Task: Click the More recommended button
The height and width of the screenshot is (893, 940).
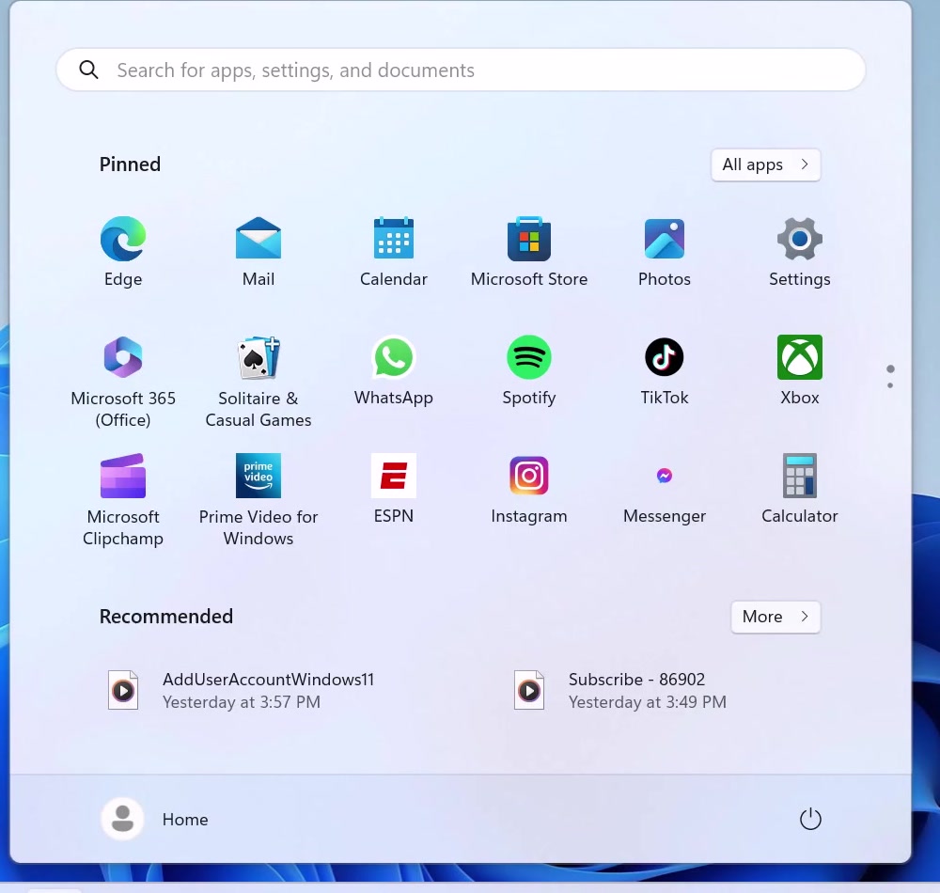Action: (x=775, y=617)
